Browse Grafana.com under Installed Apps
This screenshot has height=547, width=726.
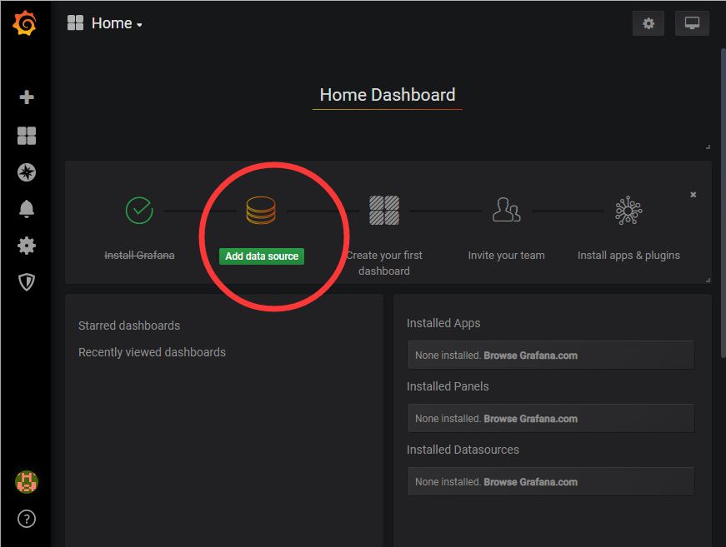click(x=531, y=356)
